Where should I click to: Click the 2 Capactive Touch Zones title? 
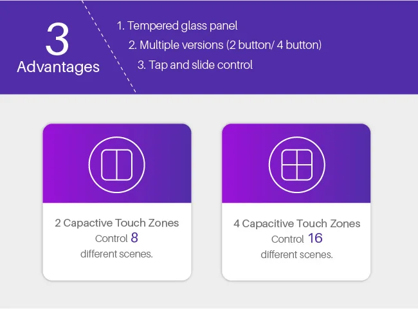[x=117, y=223]
